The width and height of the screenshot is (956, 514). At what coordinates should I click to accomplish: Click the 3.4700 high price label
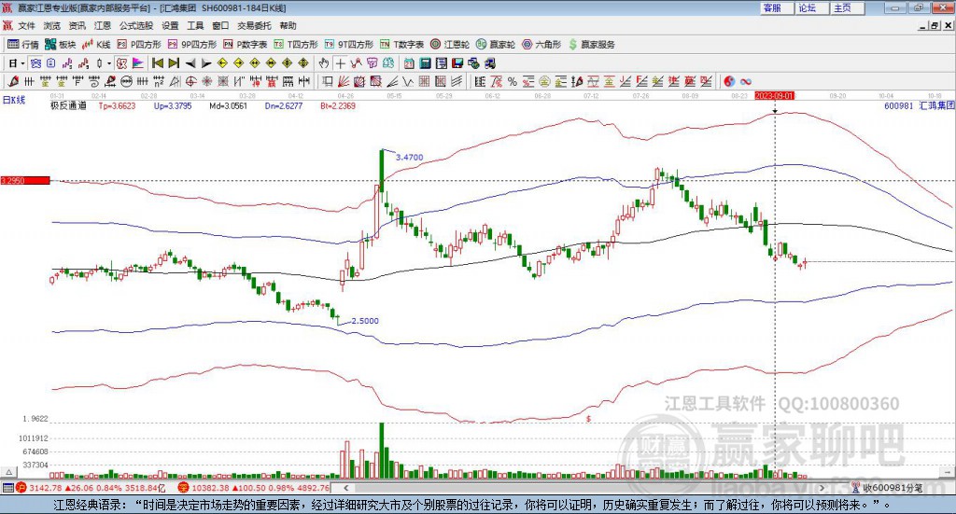(409, 157)
